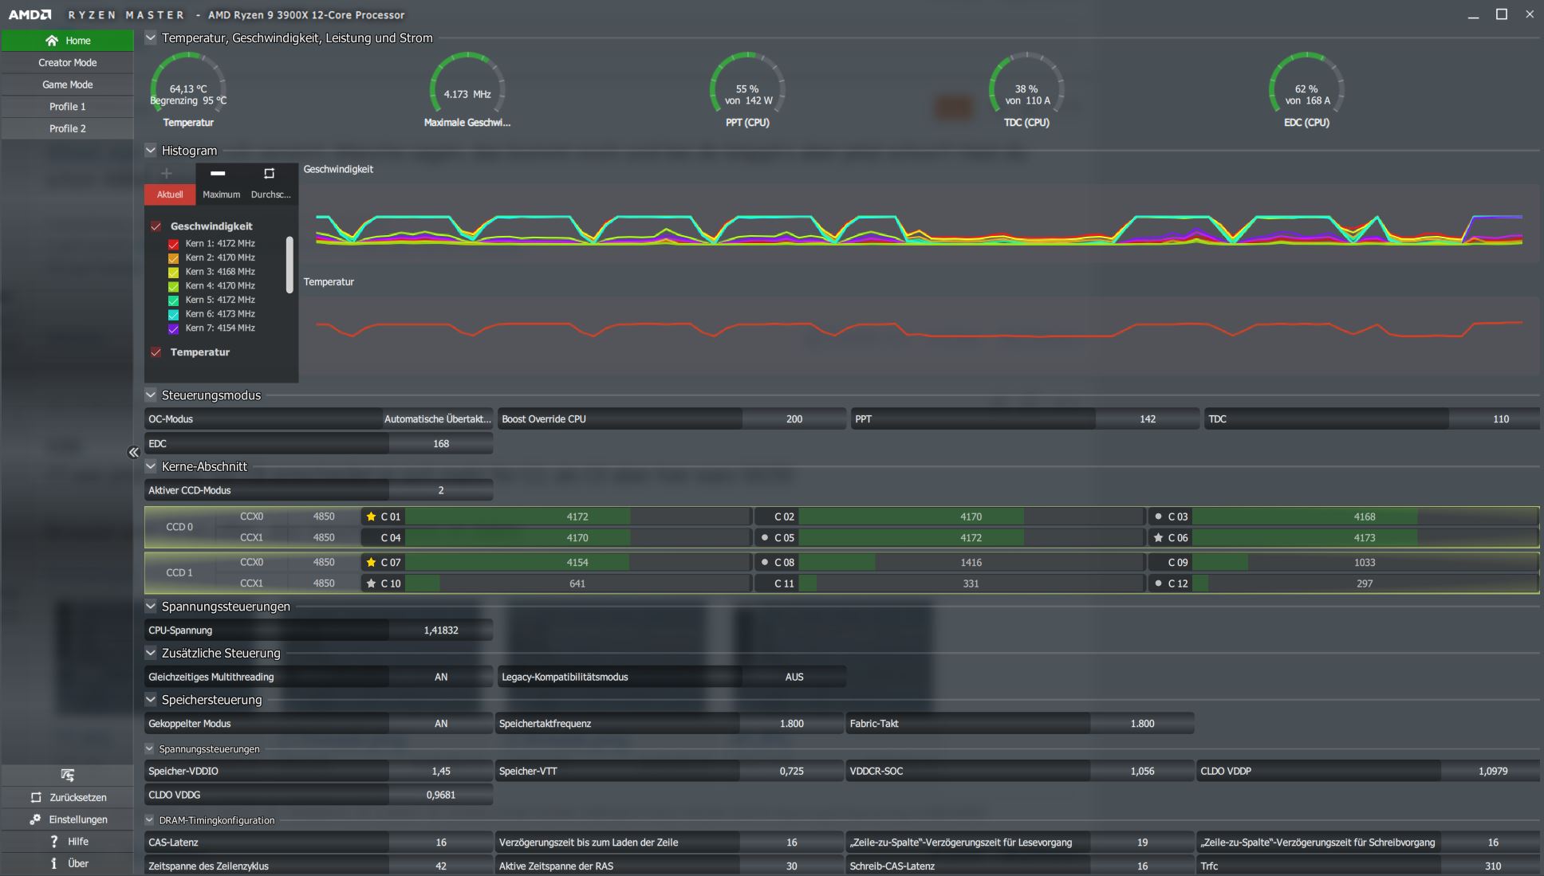The width and height of the screenshot is (1544, 876).
Task: Click Kern 7 purple color swatch
Action: pos(173,328)
